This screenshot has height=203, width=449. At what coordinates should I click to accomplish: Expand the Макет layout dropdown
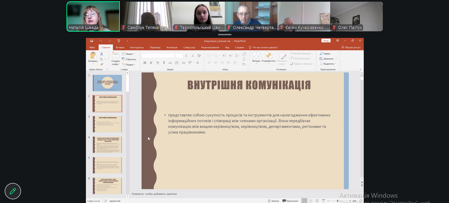(x=128, y=54)
